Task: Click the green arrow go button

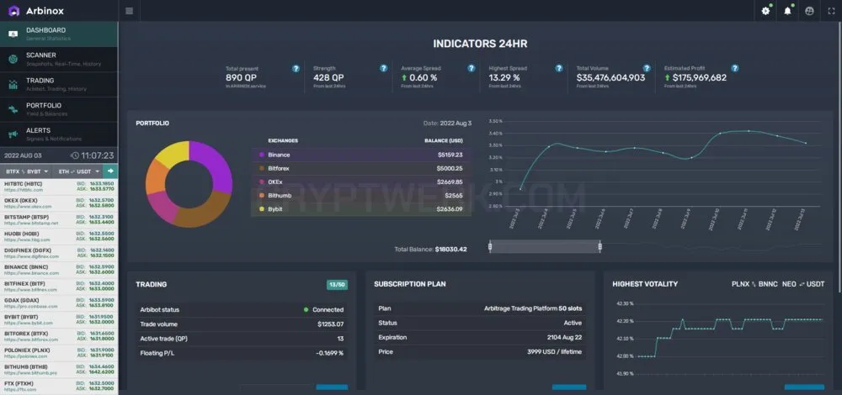Action: pyautogui.click(x=110, y=171)
